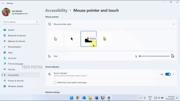Image resolution: width=180 pixels, height=101 pixels.
Task: Click the Size row pointer icon
Action: point(49,56)
